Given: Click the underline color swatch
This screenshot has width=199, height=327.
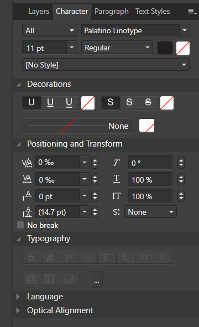Looking at the screenshot, I should (x=88, y=103).
